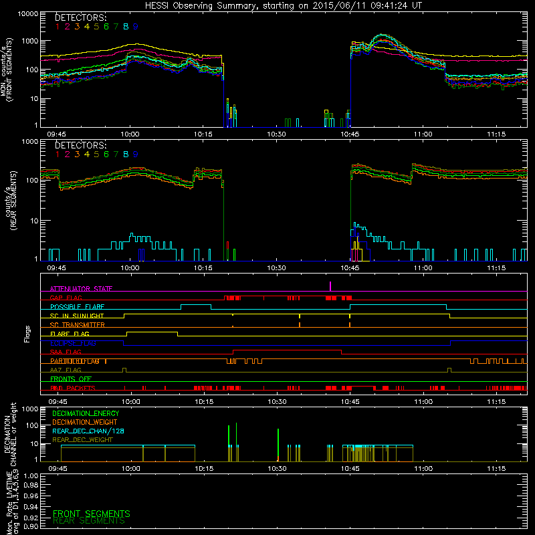This screenshot has height=535, width=535.
Task: Click the 0.94 tick on the livetime axis
Action: (31, 507)
